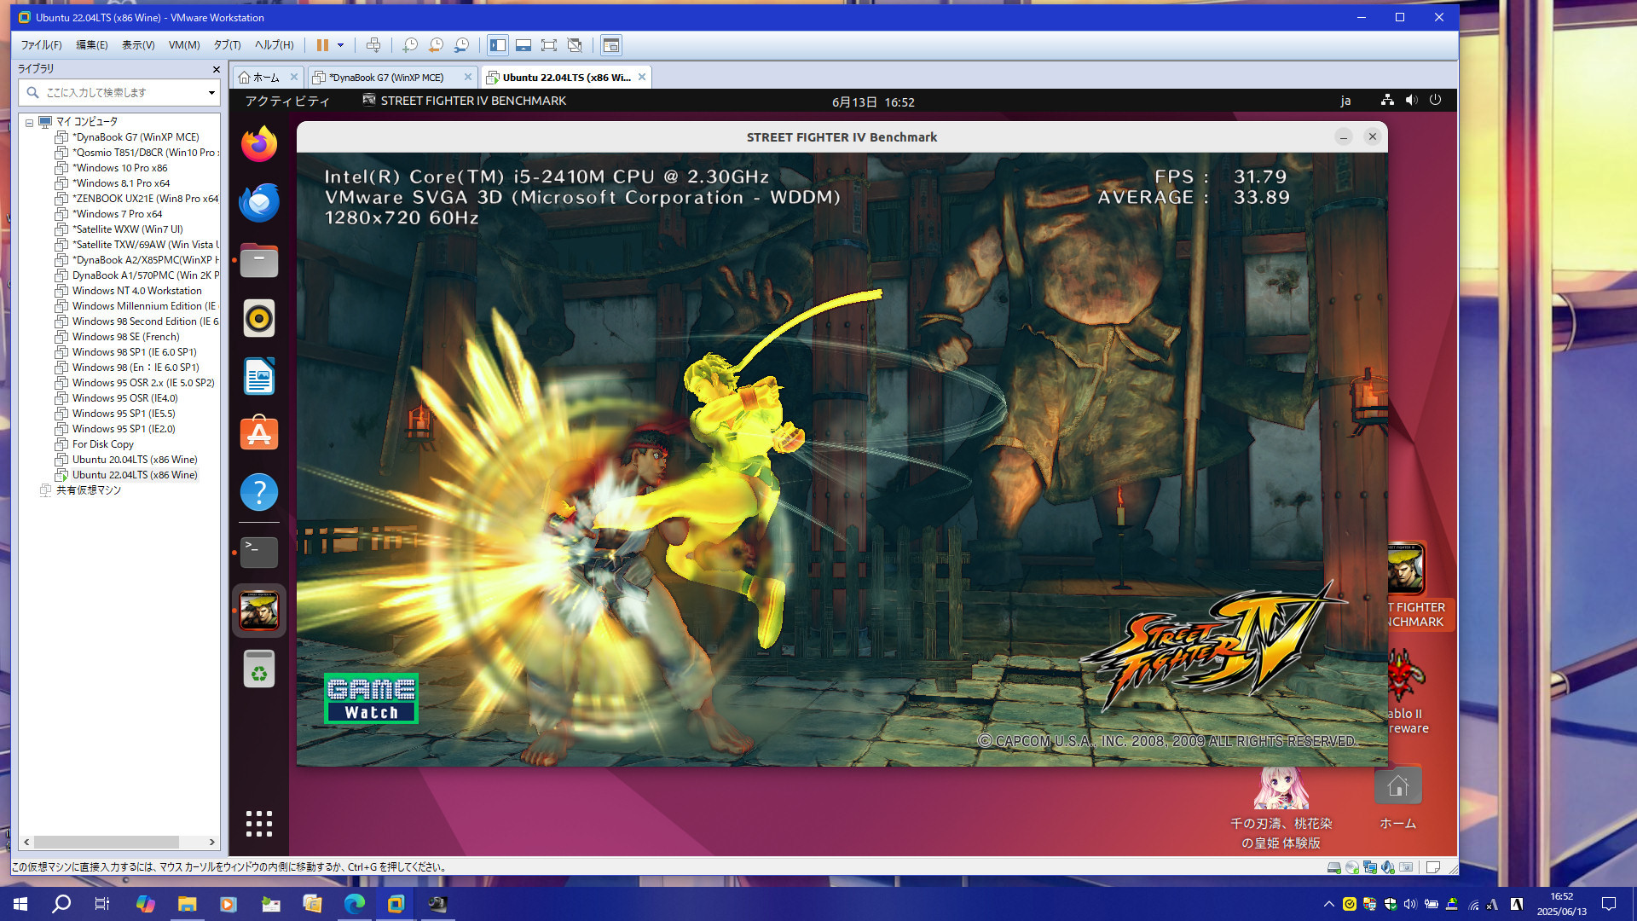1637x921 pixels.
Task: Click the Ubuntu network indicator icon
Action: click(x=1388, y=100)
